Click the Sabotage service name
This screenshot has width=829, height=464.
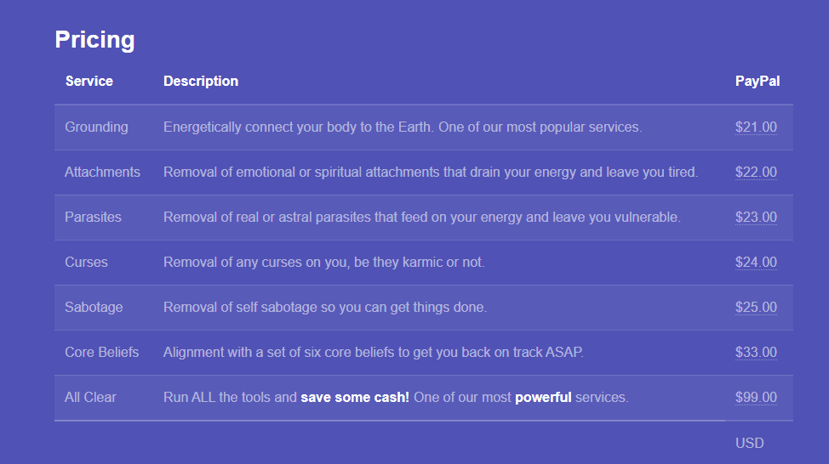click(x=94, y=308)
